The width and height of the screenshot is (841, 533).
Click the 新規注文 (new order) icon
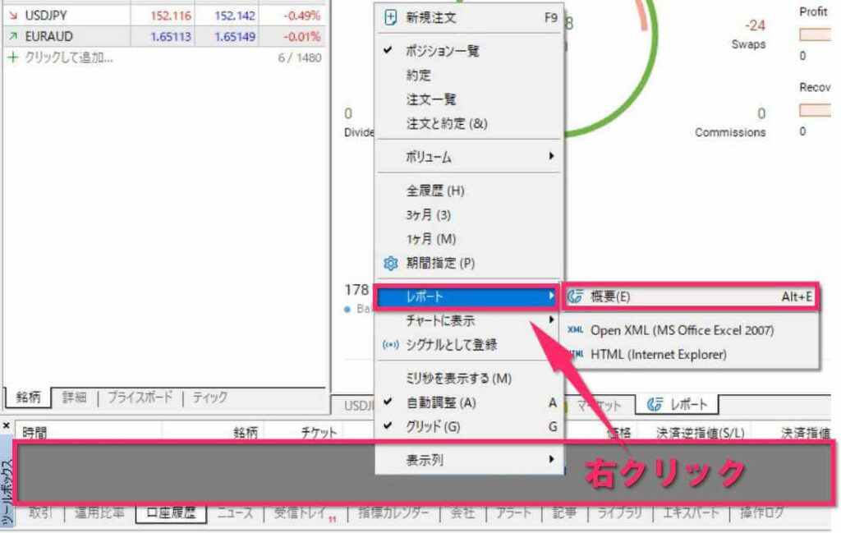tap(391, 16)
